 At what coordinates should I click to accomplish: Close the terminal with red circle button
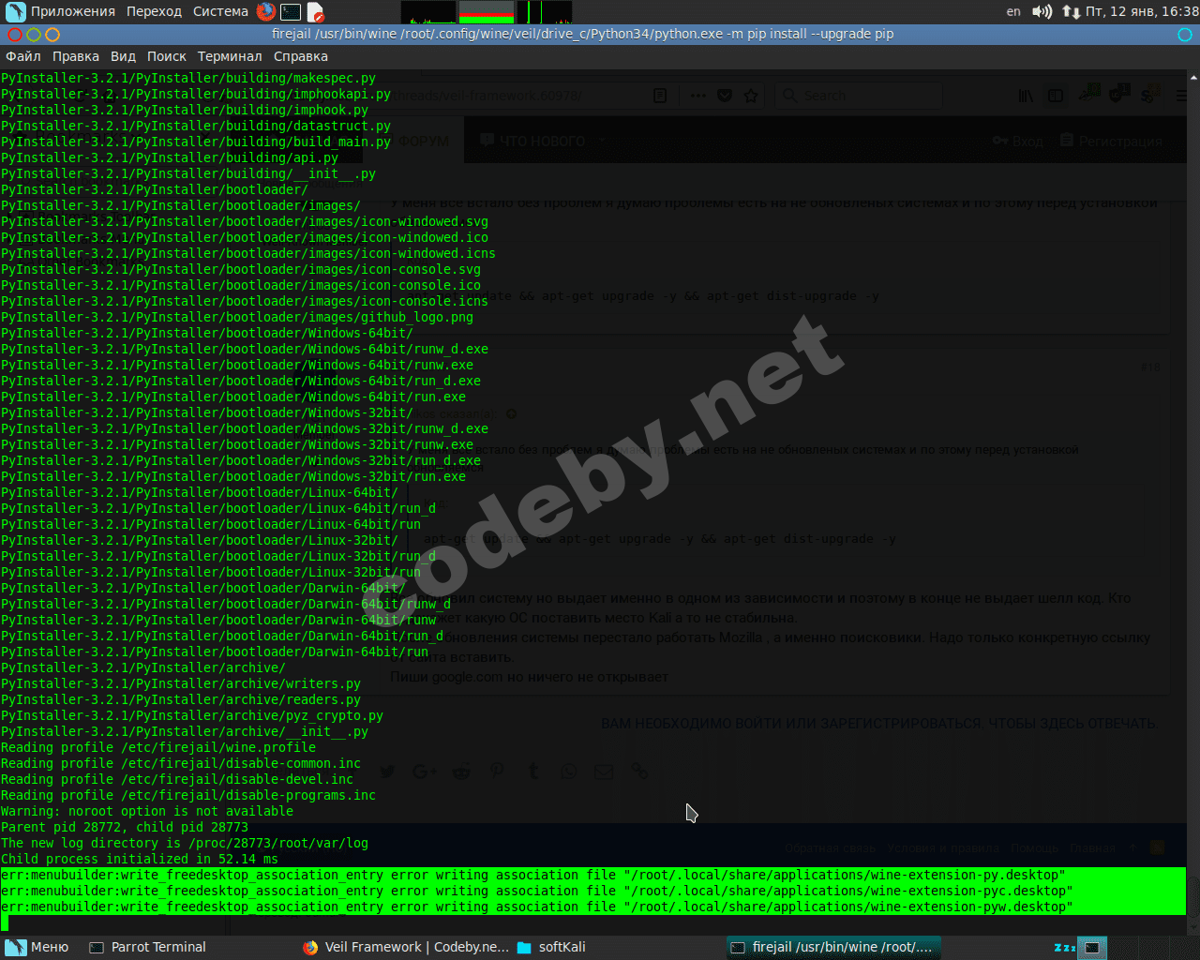coord(15,35)
